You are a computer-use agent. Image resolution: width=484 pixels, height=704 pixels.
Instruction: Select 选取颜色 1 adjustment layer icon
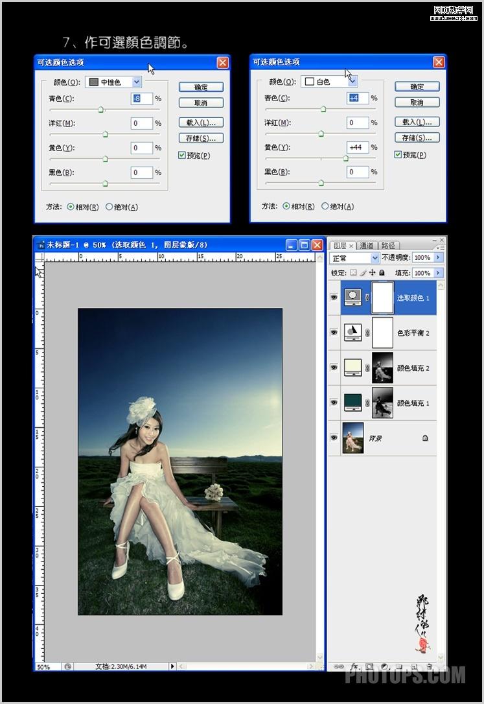coord(353,297)
